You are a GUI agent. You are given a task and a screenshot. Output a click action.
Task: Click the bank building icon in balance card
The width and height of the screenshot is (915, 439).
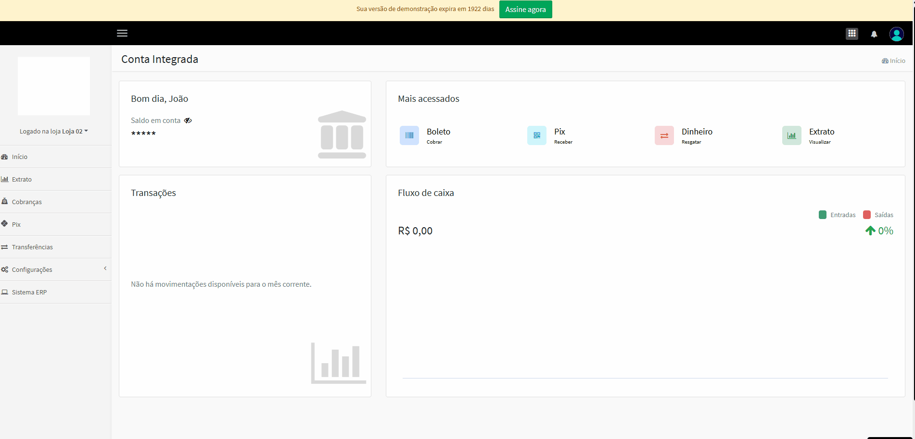(342, 134)
